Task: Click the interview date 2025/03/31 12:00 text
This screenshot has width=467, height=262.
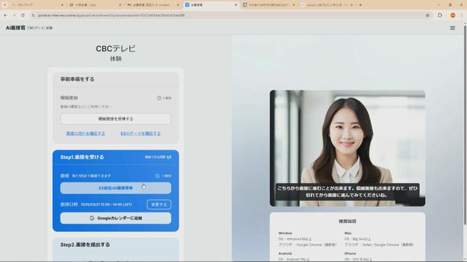Action: pos(106,204)
